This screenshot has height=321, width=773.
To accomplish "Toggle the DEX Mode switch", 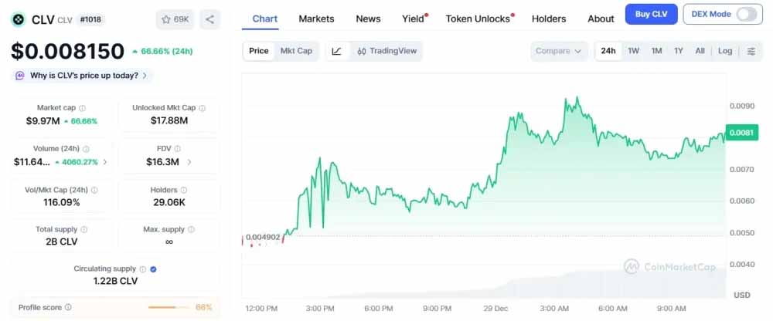I will click(746, 15).
